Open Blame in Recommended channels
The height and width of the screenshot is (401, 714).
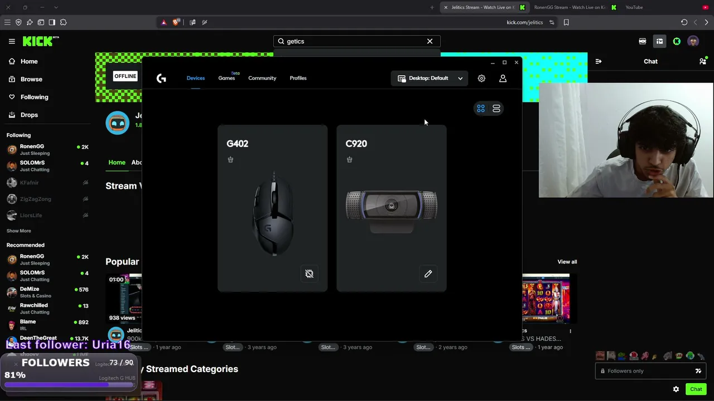[47, 325]
